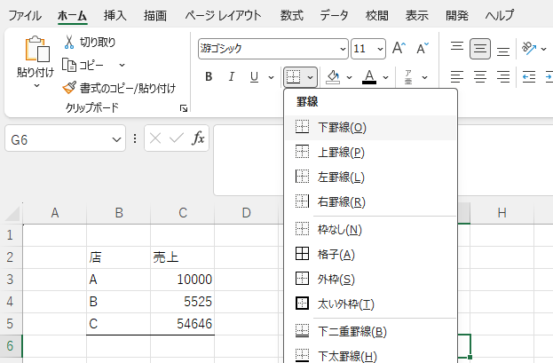Click the Select All corner triangle
Image resolution: width=553 pixels, height=363 pixels.
point(12,214)
